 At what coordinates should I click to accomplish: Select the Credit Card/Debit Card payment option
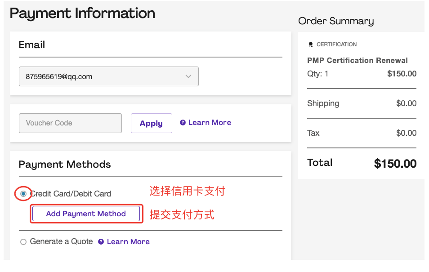tap(23, 193)
